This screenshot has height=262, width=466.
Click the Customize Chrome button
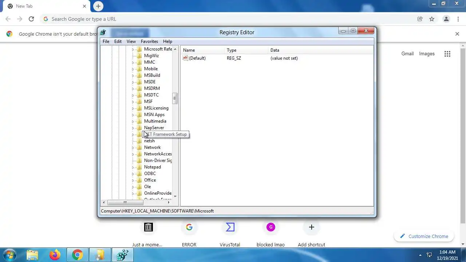coord(424,236)
